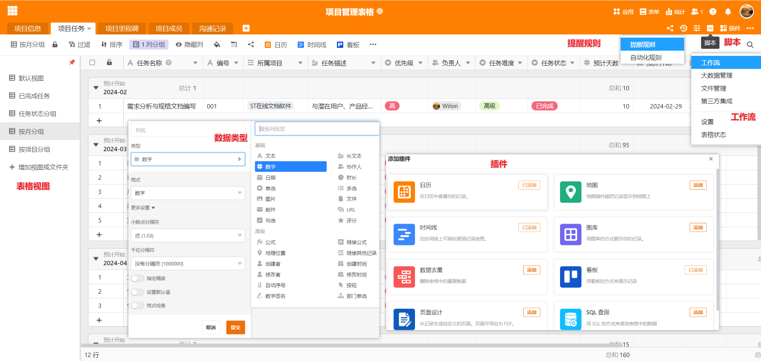
Task: Open the 千位分隔符 dropdown
Action: click(188, 264)
